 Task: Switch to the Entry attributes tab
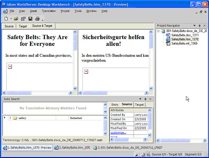click(115, 105)
